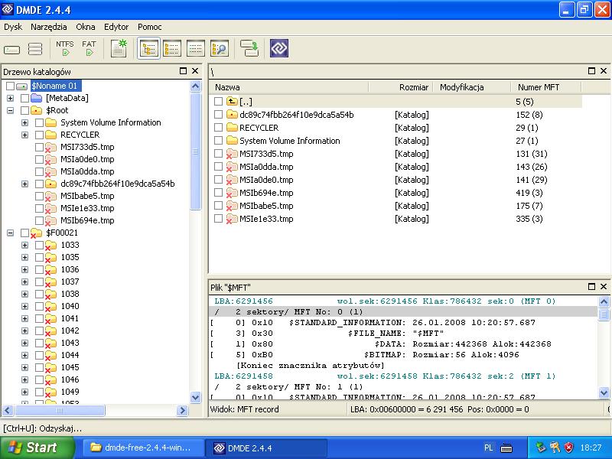Open the Narzędzia menu

(x=49, y=27)
